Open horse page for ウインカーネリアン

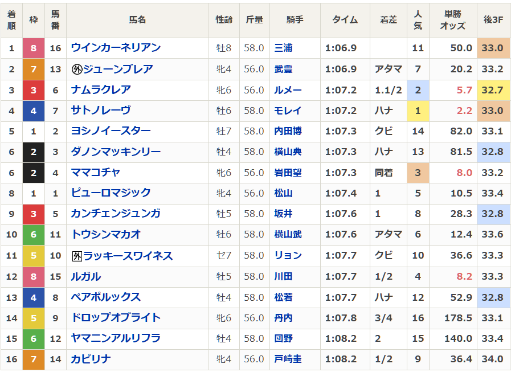click(x=116, y=48)
